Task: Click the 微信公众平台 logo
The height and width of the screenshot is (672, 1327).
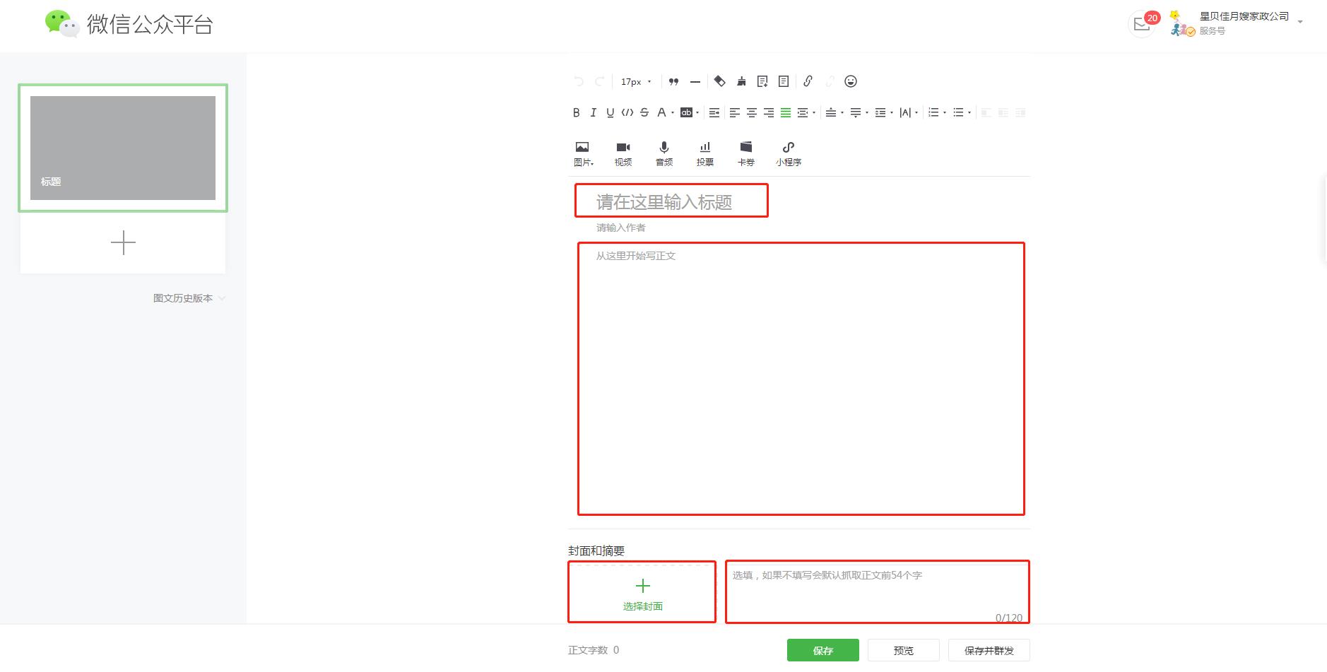Action: click(x=129, y=24)
